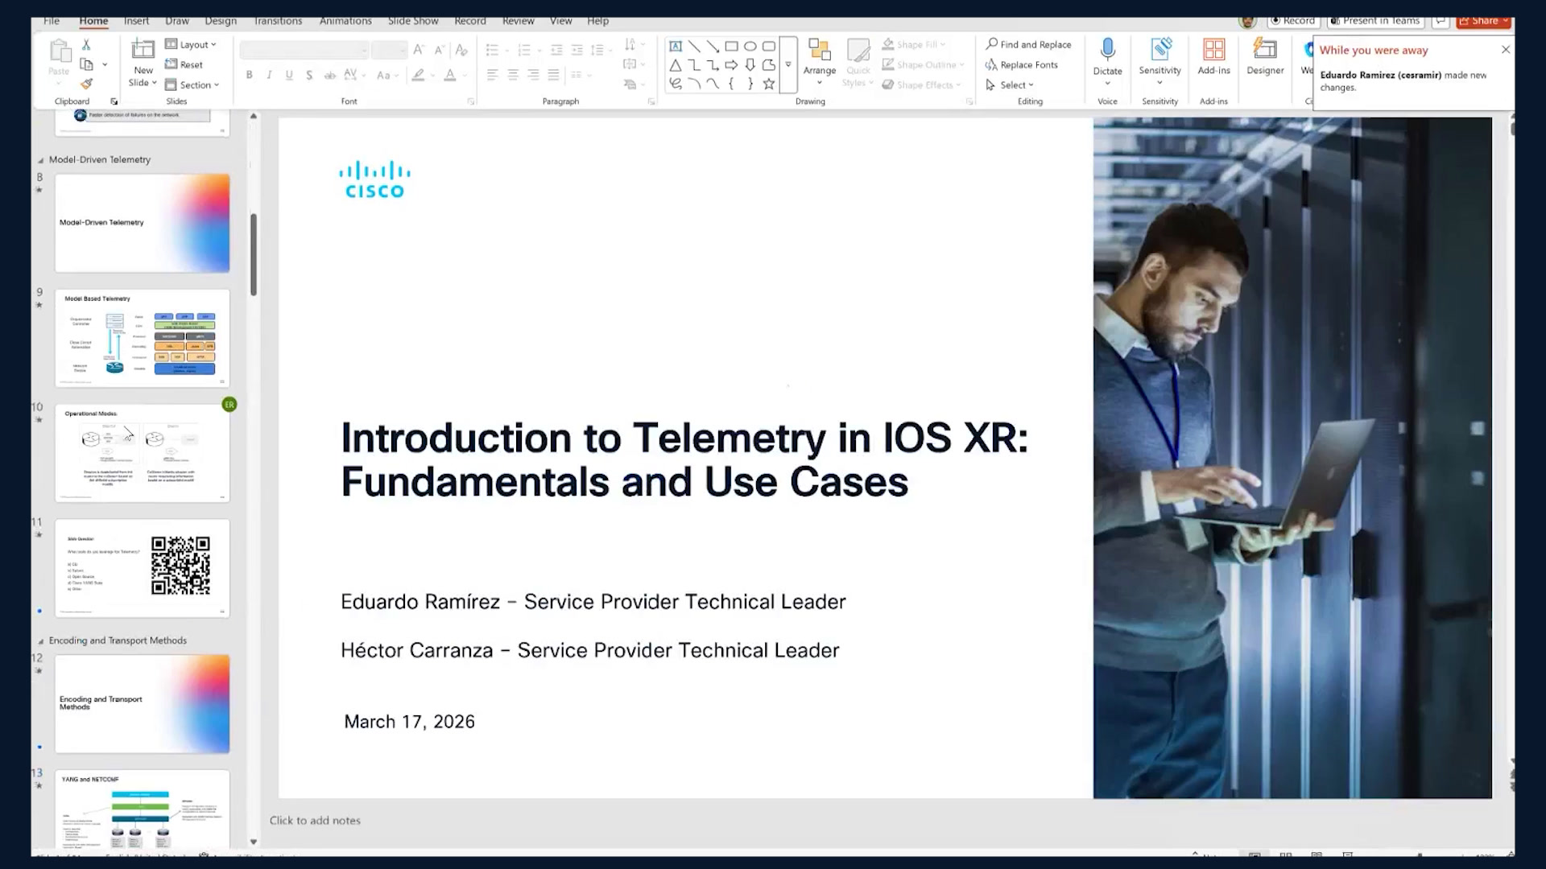Open the Section dropdown
Image resolution: width=1546 pixels, height=869 pixels.
(x=192, y=84)
